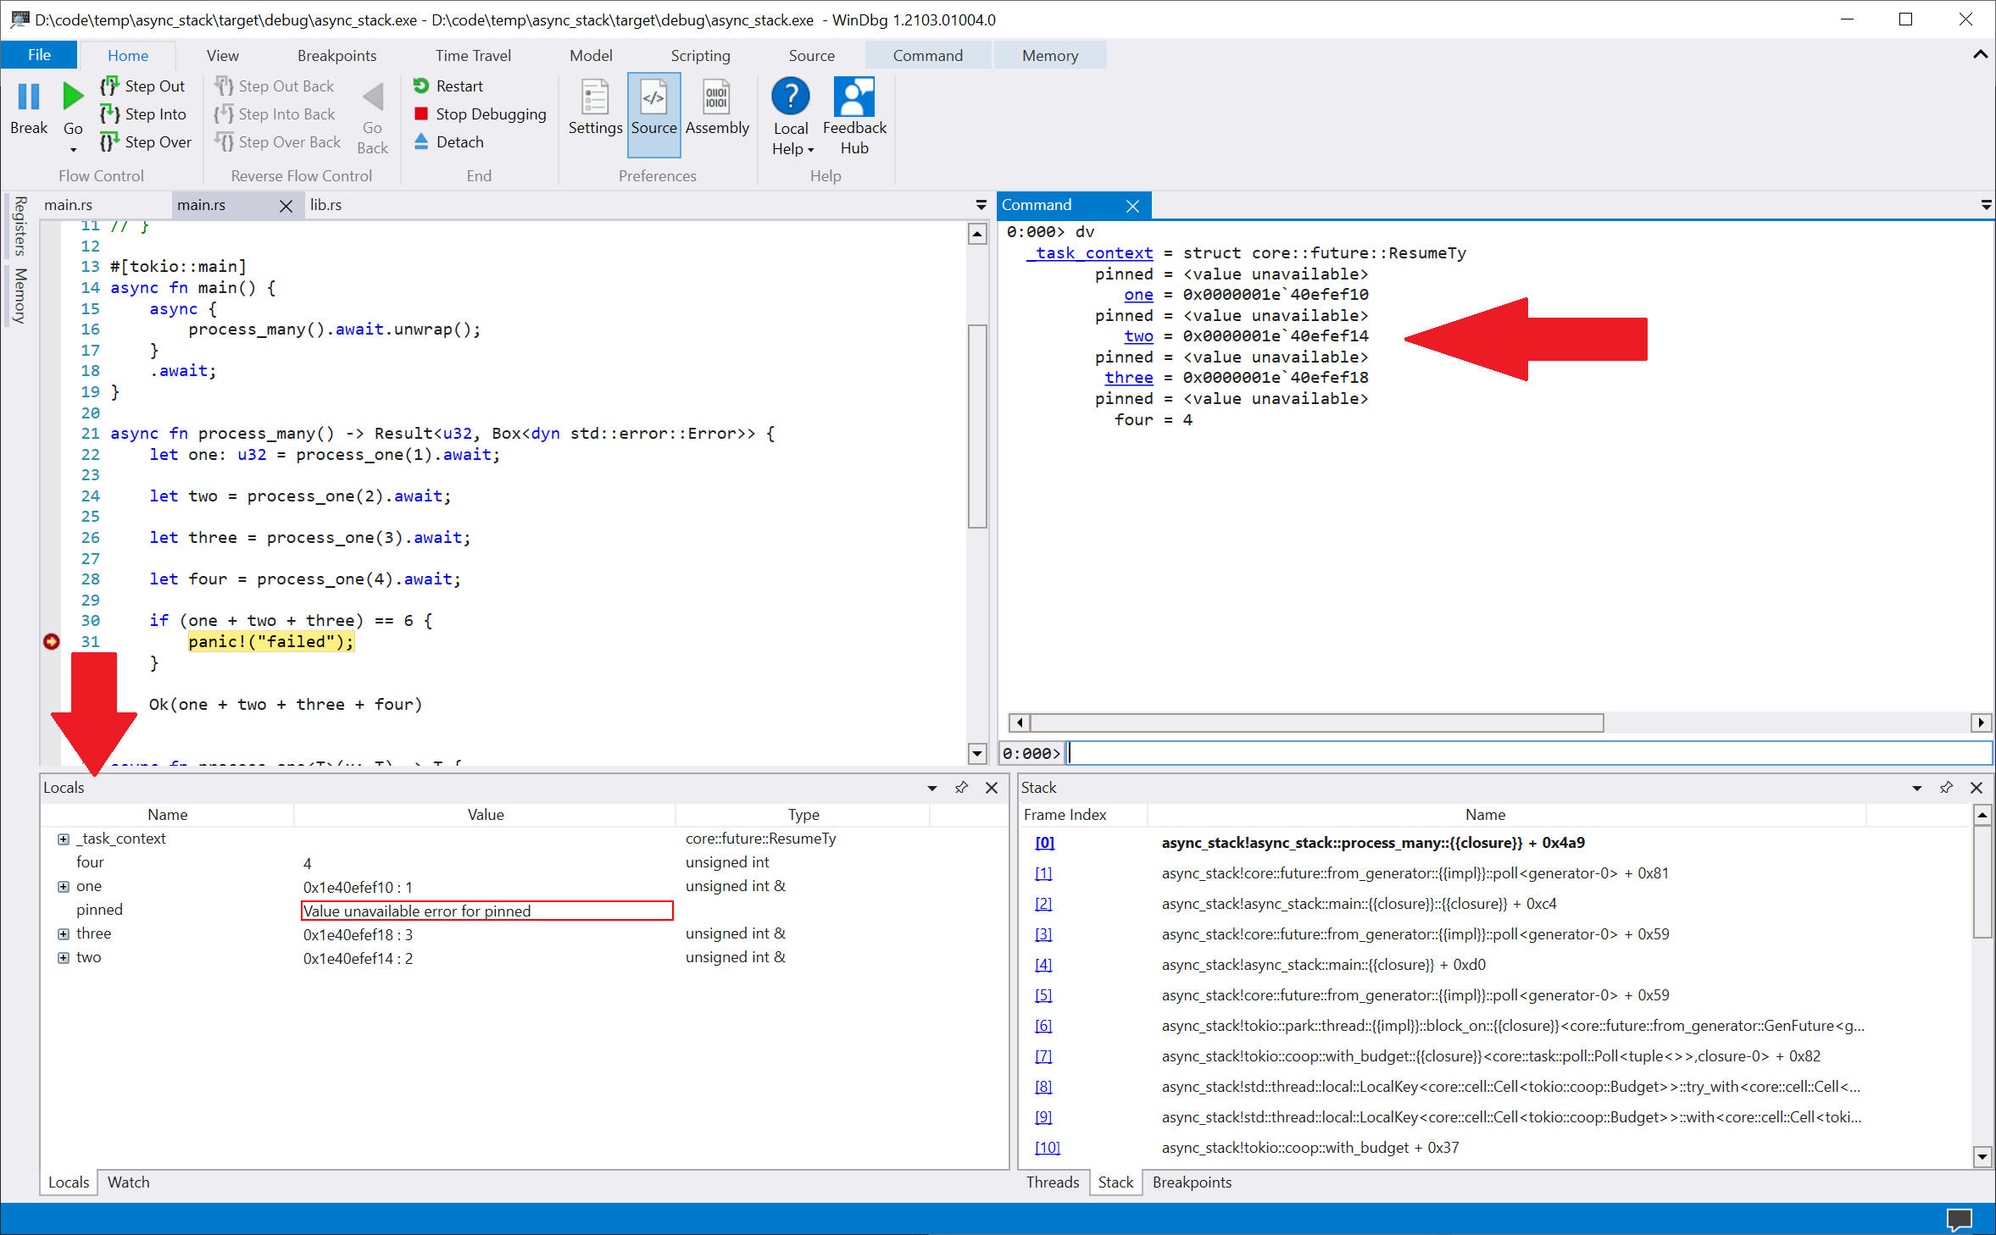
Task: Click the 'three' link in dv output
Action: point(1128,377)
